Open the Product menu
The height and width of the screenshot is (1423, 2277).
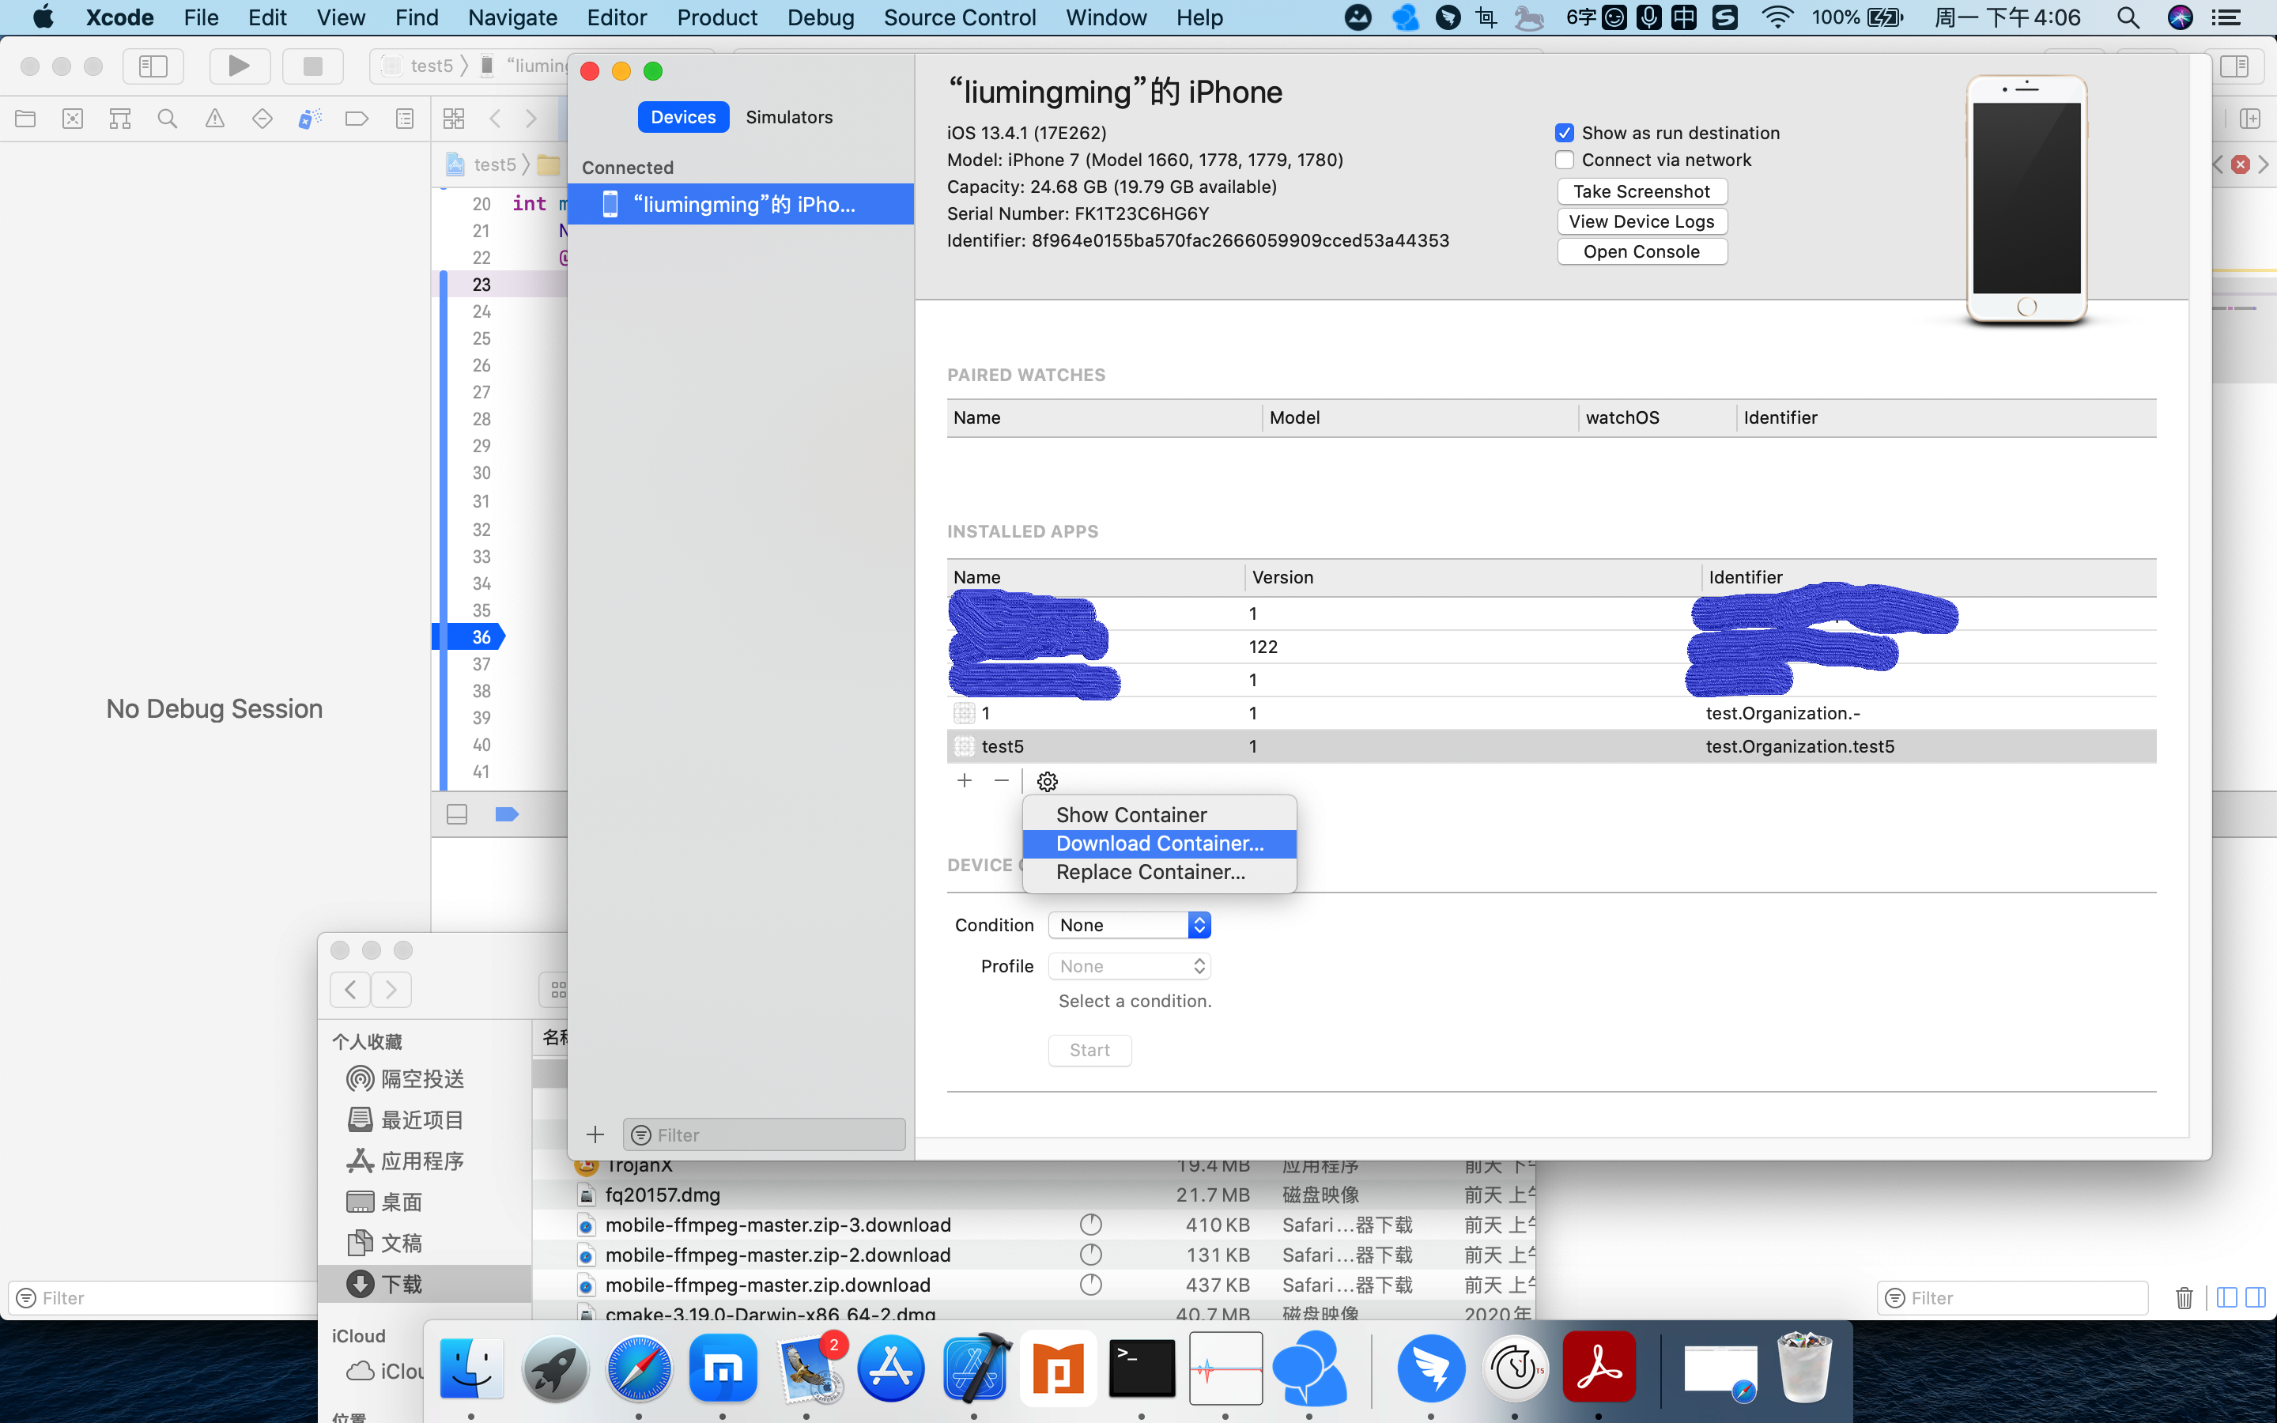(716, 18)
